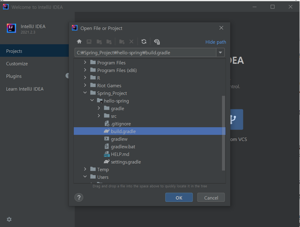Expand Program Files (x86) chevron
Image resolution: width=300 pixels, height=227 pixels.
tap(85, 70)
